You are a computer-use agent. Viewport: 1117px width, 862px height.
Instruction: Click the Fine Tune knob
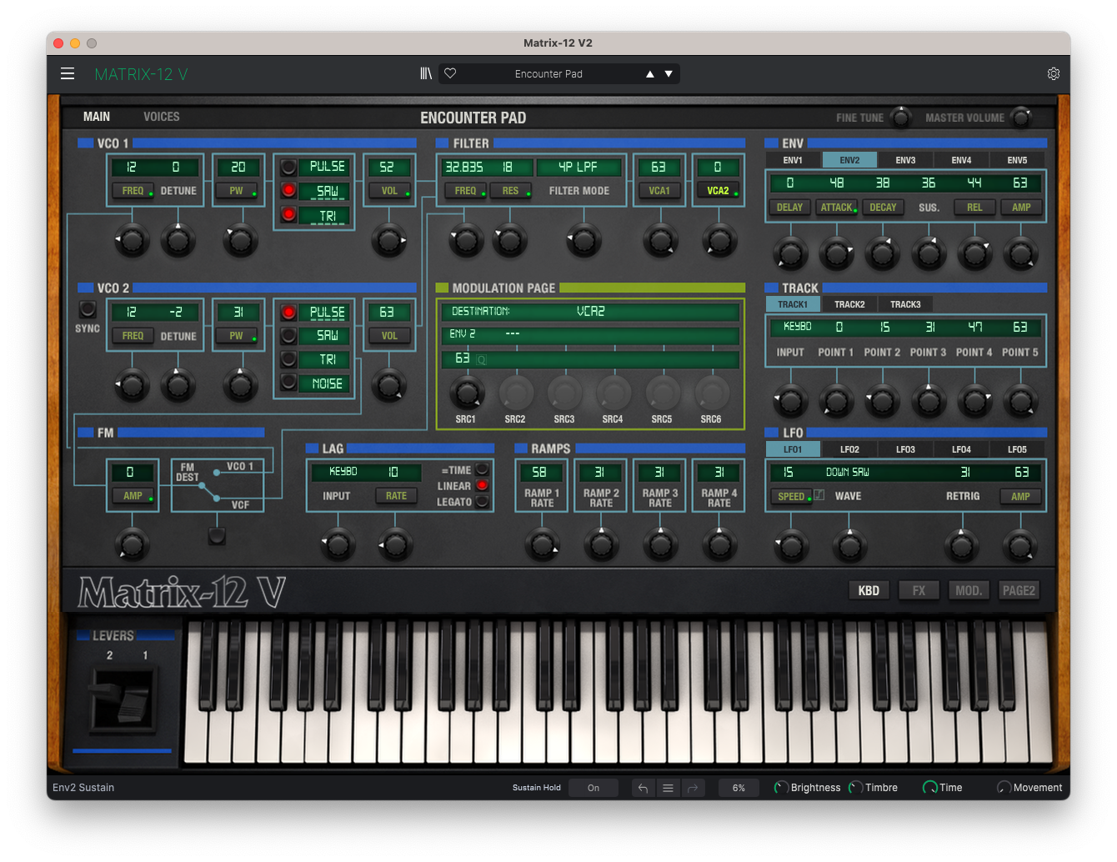[x=900, y=118]
